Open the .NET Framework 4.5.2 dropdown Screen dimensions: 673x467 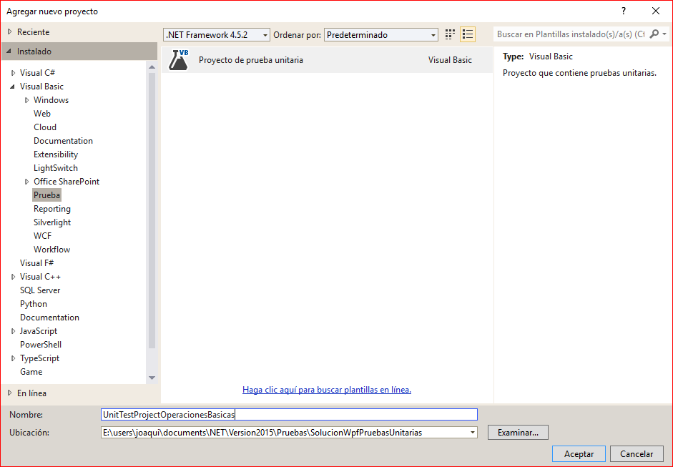click(217, 35)
